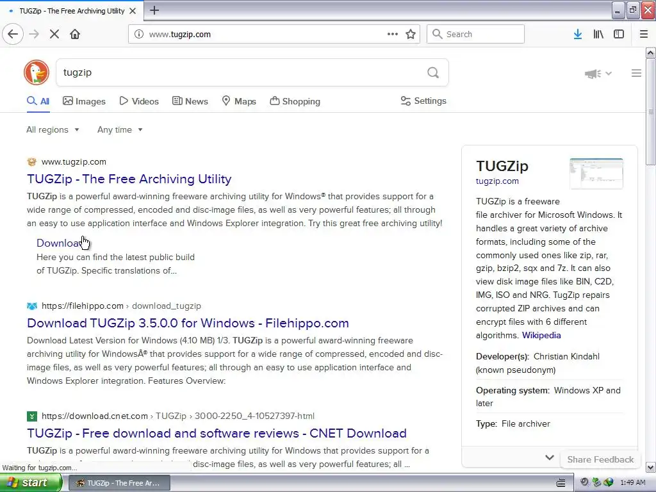Open the DuckDuckGo megaphone dropdown

click(598, 74)
